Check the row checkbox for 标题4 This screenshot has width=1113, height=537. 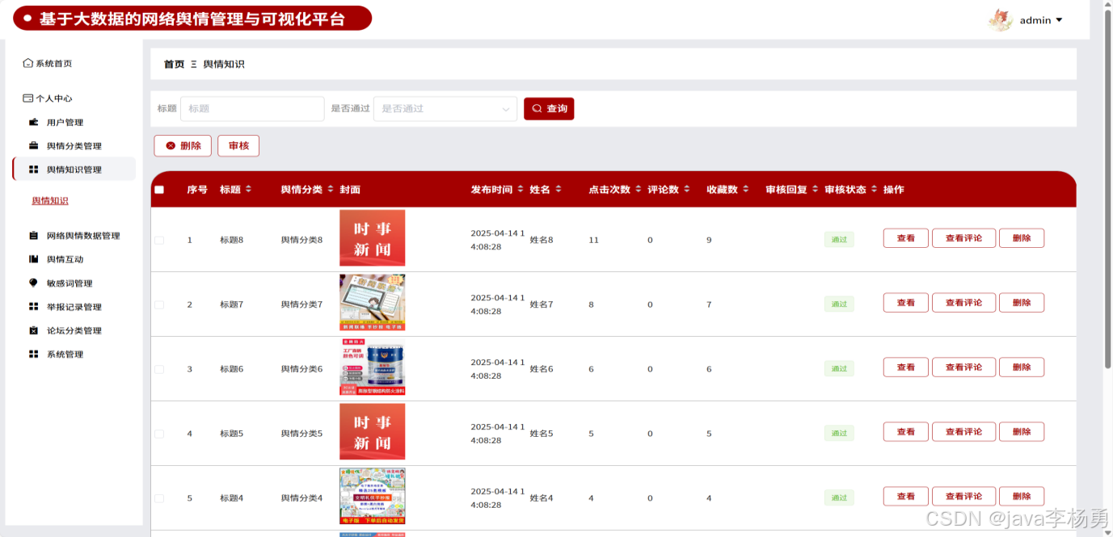159,498
